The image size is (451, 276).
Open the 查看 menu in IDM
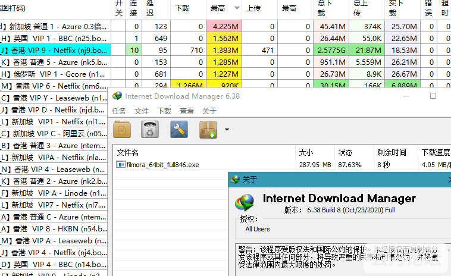(x=187, y=111)
